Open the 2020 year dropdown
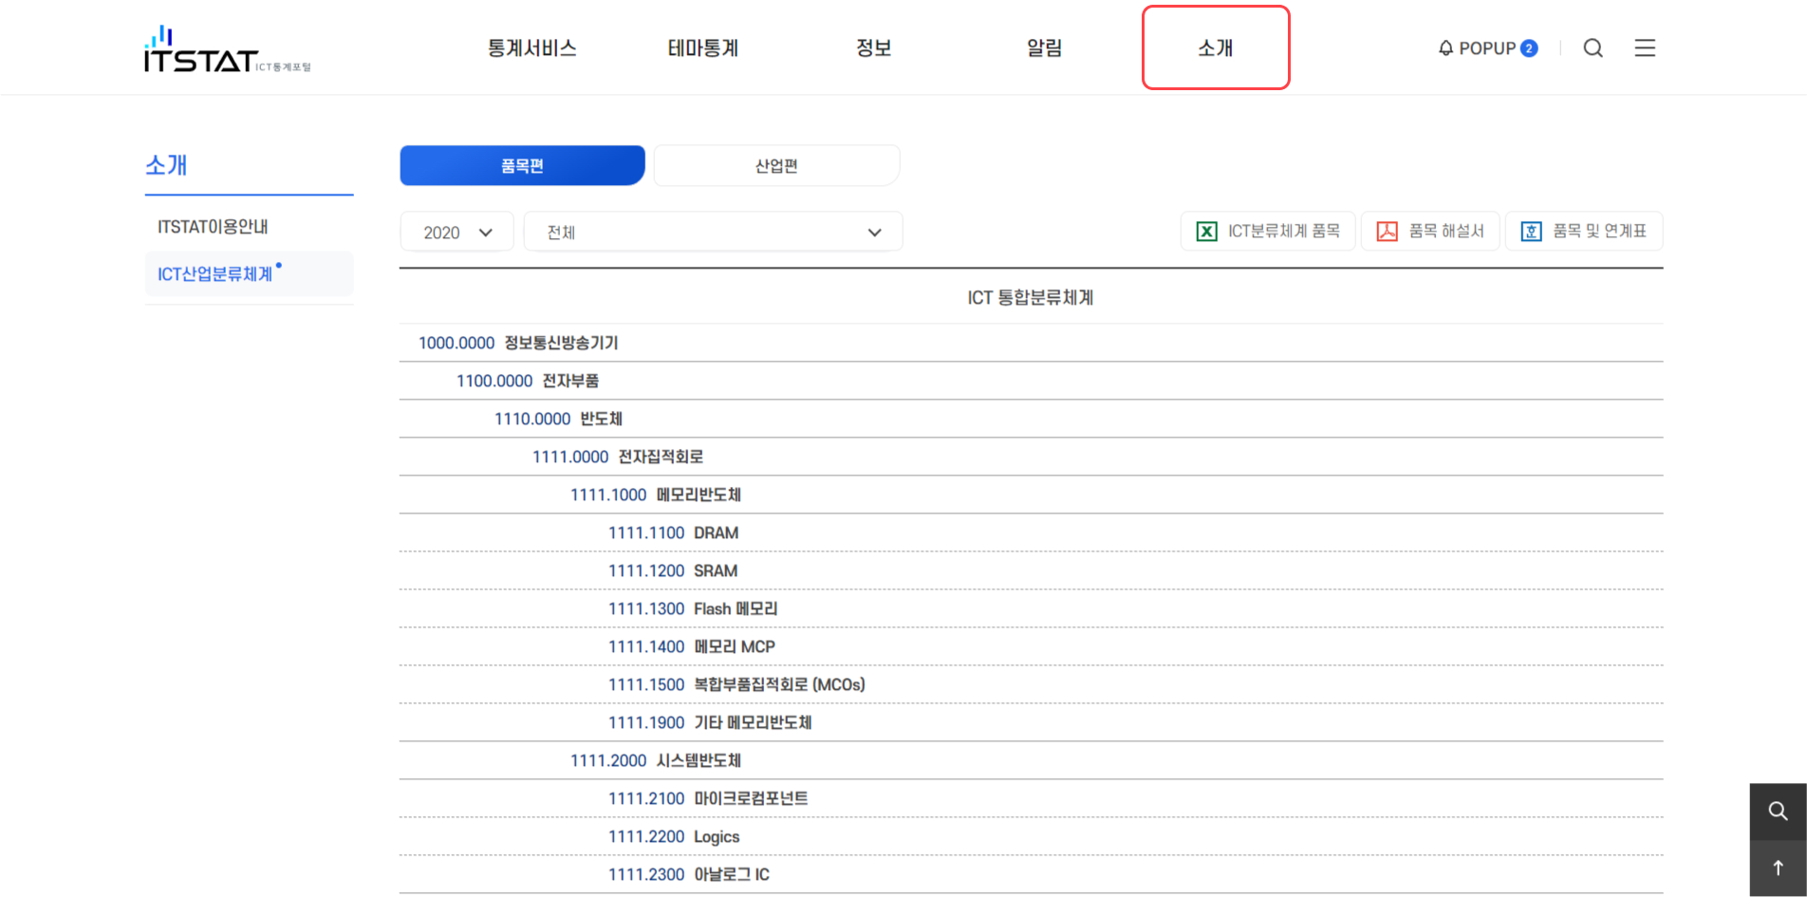1807x897 pixels. [x=456, y=233]
